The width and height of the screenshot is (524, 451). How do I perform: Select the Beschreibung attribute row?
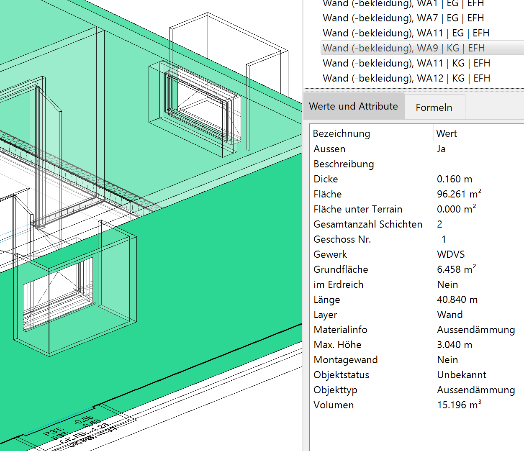(x=416, y=164)
